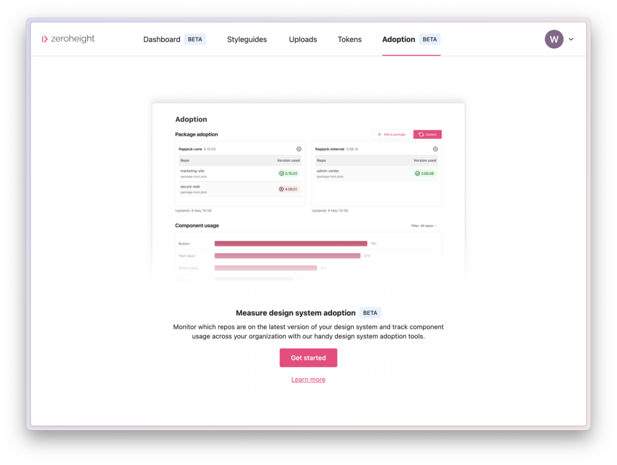Expand the account menu chevron
This screenshot has width=617, height=465.
coord(571,39)
